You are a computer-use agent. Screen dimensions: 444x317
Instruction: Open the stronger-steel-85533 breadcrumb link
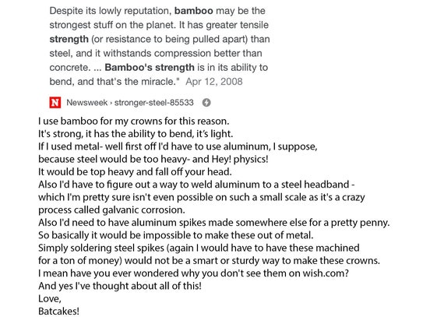(153, 103)
